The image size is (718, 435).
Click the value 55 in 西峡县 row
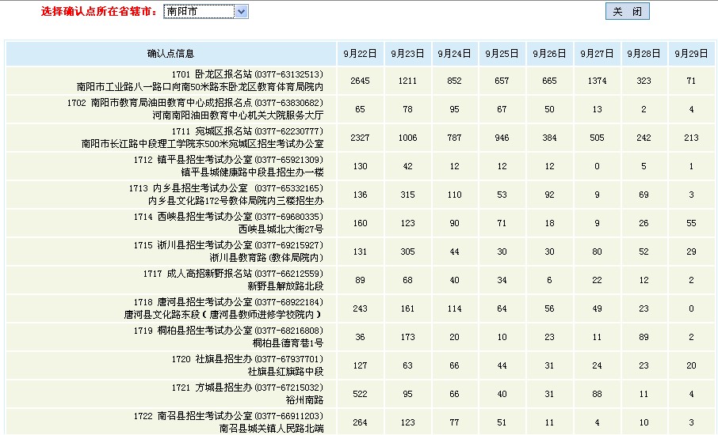(691, 223)
